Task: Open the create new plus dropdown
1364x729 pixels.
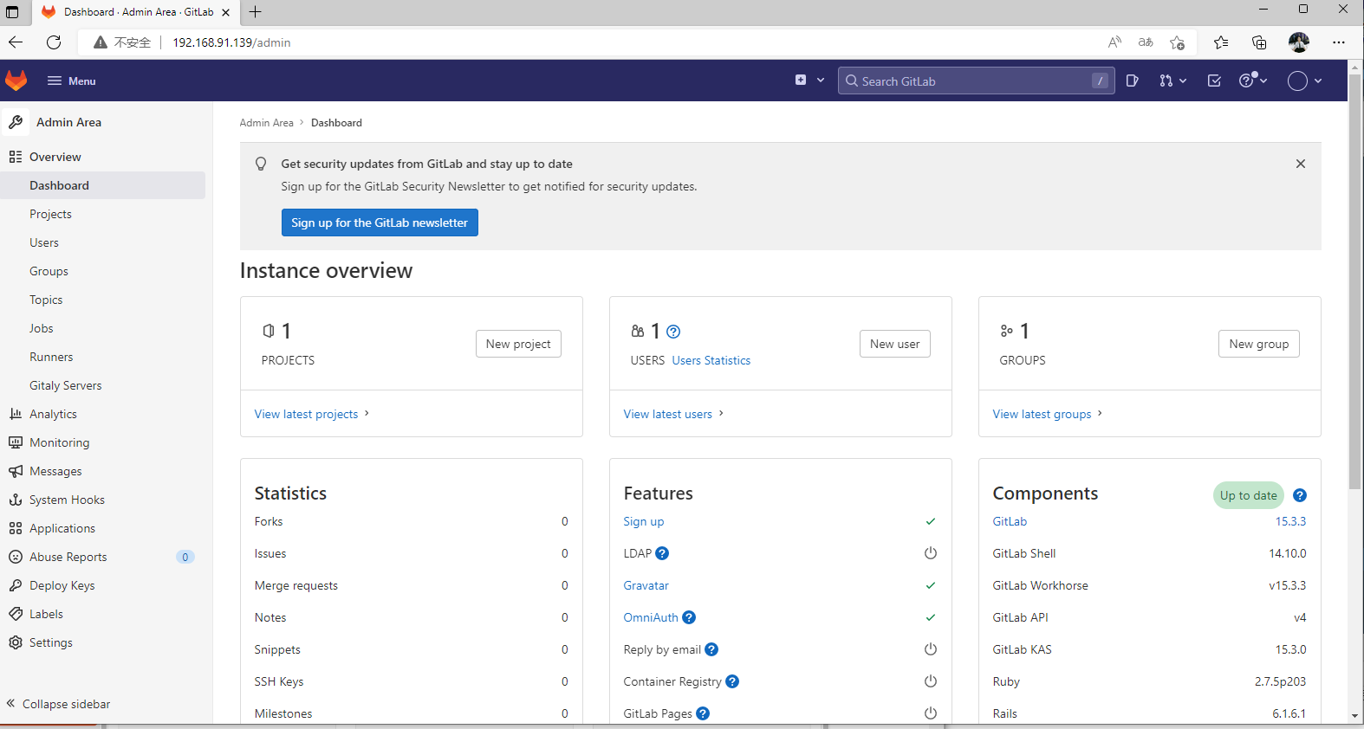Action: 809,81
